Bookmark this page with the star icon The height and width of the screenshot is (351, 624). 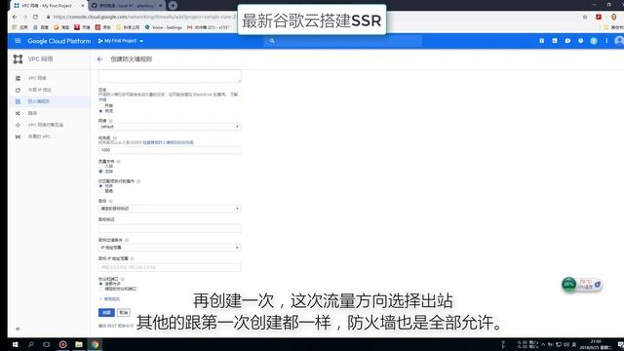(585, 17)
